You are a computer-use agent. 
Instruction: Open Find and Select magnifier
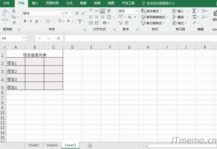click(x=203, y=17)
